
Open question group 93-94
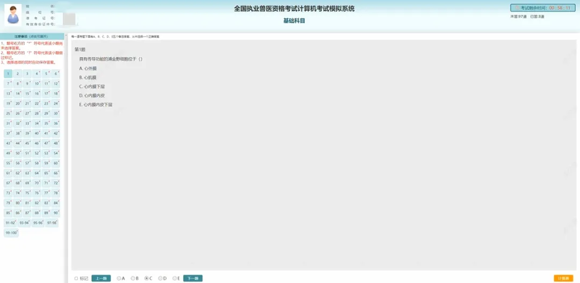point(24,223)
